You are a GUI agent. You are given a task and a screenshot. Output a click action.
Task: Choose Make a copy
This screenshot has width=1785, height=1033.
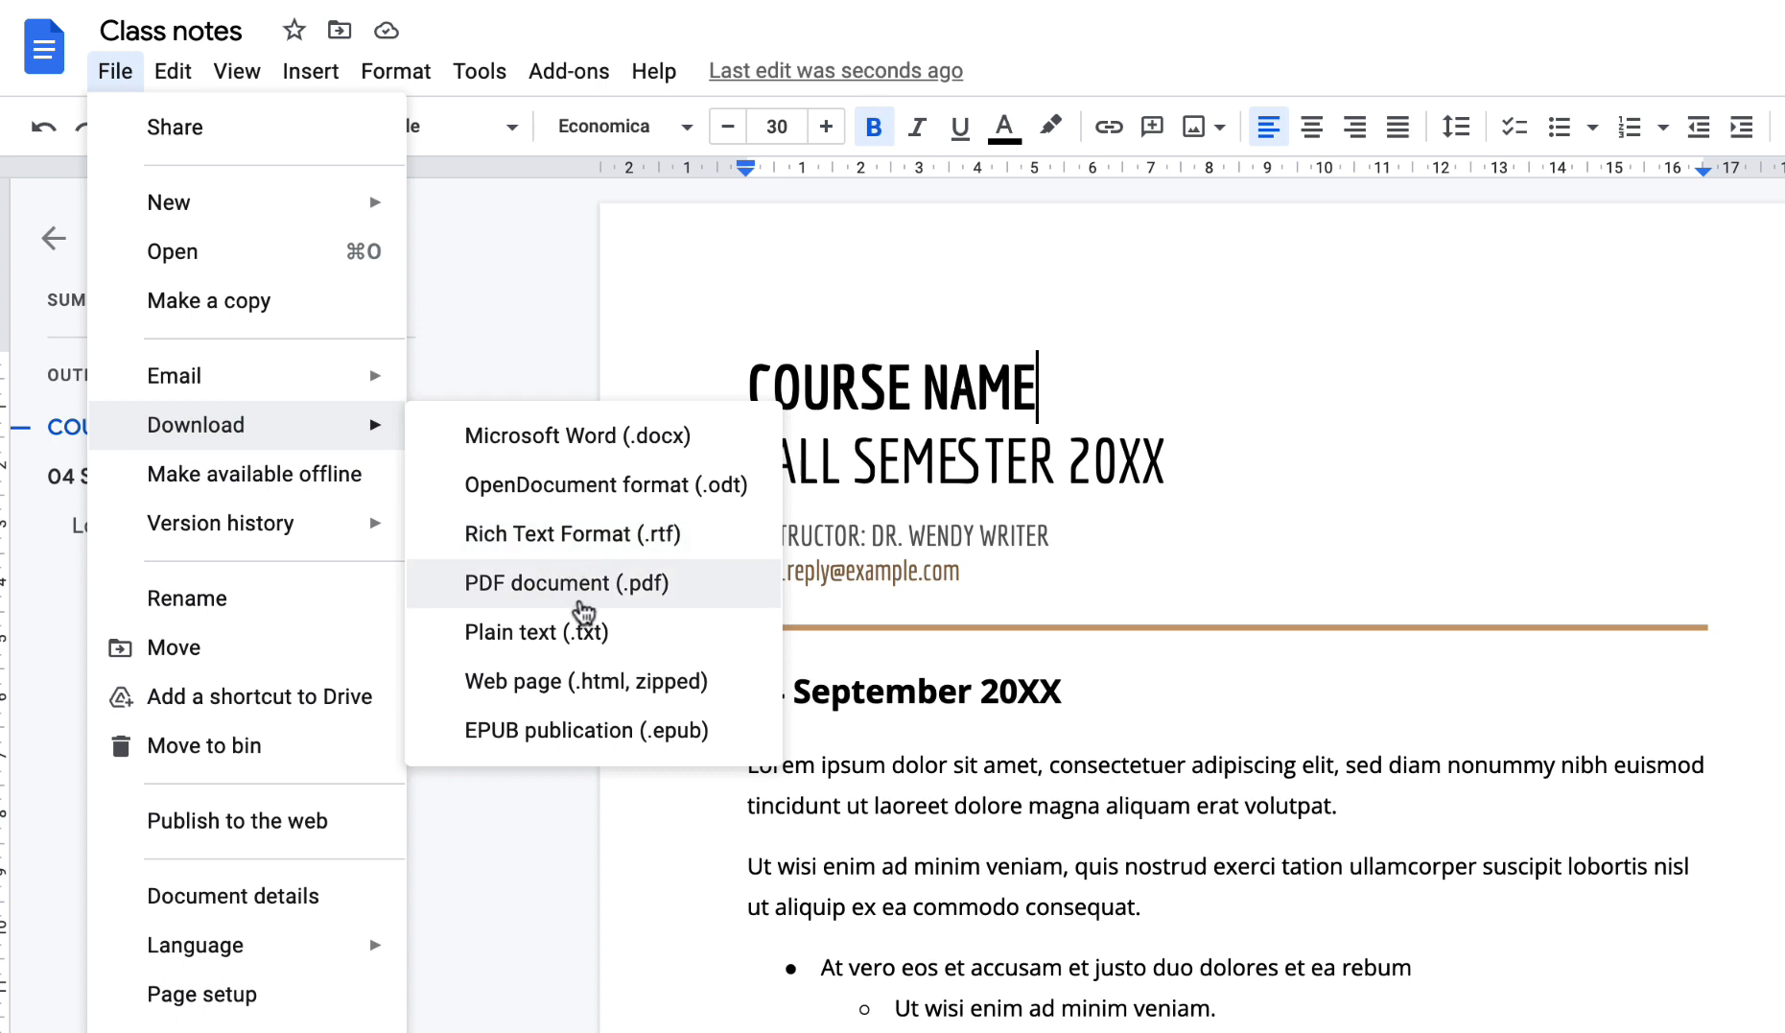point(247,300)
